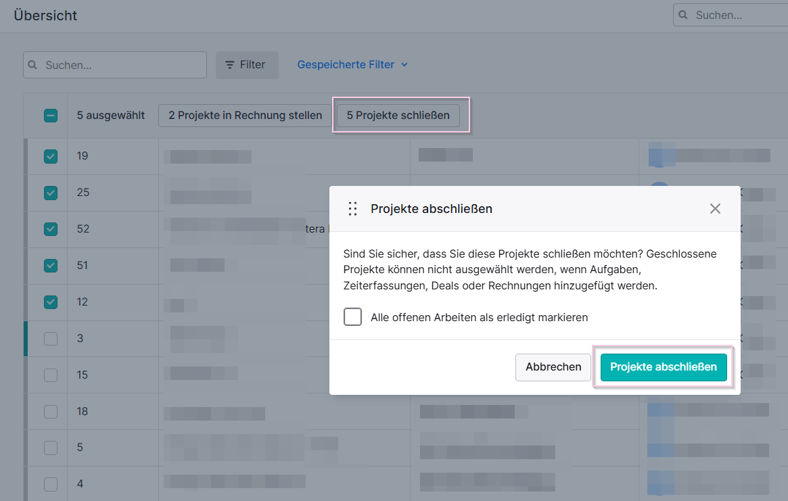Select the checkbox for row 18
Viewport: 788px width, 501px height.
point(51,412)
